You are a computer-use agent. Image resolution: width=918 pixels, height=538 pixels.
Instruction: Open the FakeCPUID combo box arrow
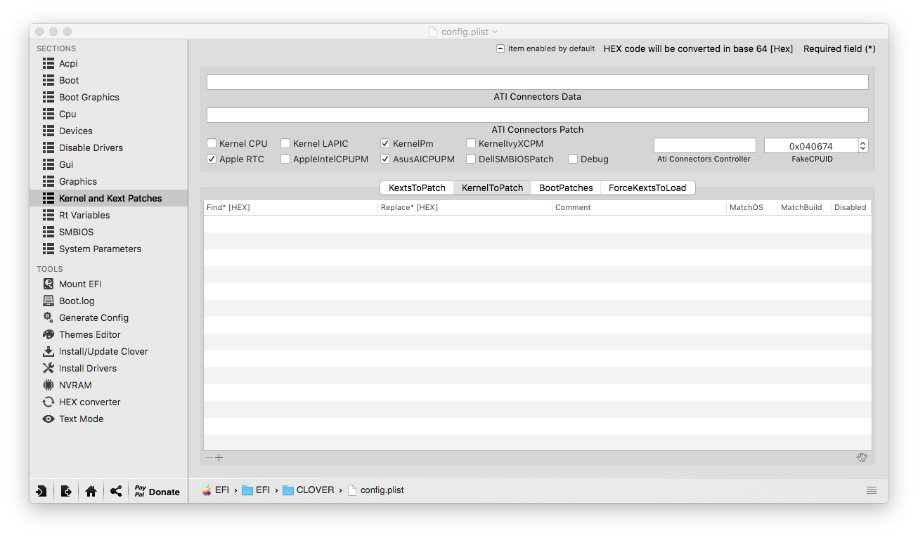coord(863,146)
